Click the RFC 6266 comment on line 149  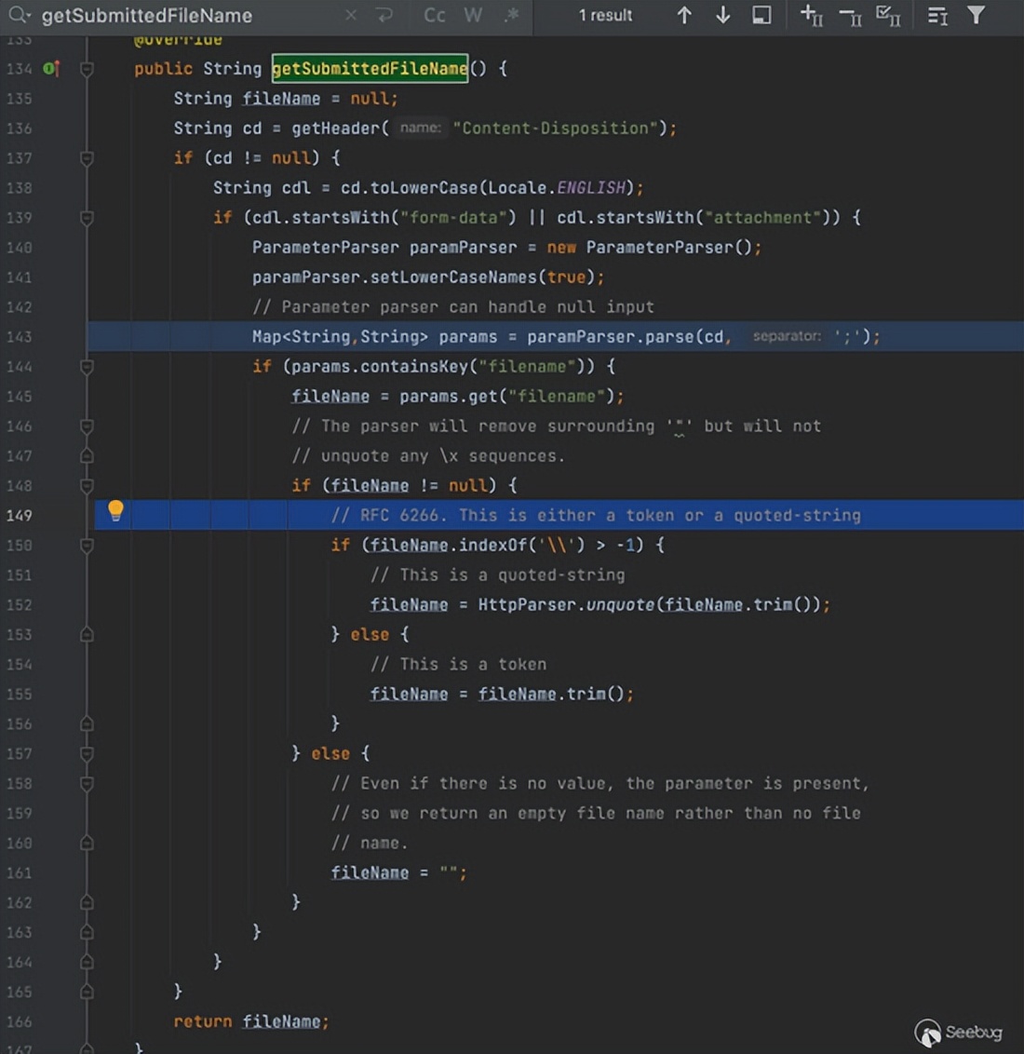point(596,516)
